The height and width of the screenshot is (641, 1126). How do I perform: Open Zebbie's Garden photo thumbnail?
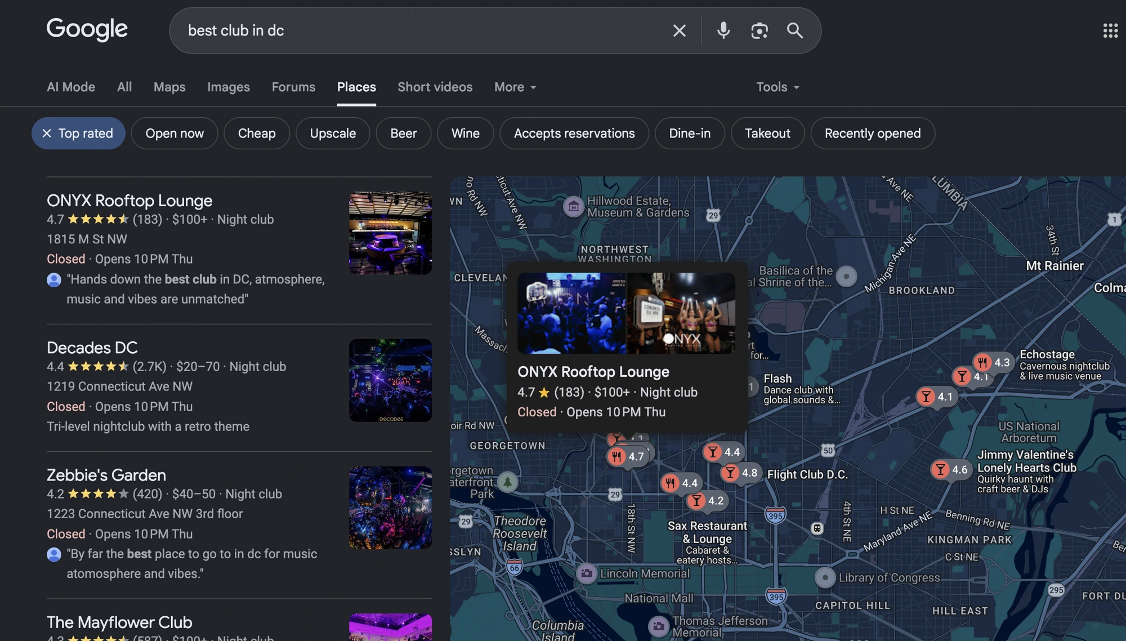[x=390, y=508]
